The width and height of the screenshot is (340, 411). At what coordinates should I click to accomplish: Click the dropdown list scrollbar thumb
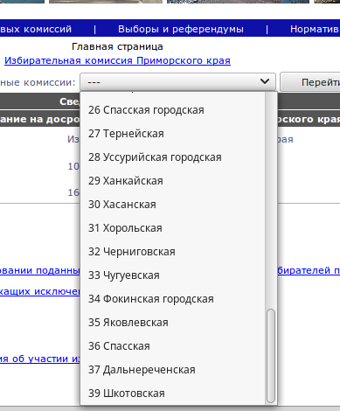point(271,356)
